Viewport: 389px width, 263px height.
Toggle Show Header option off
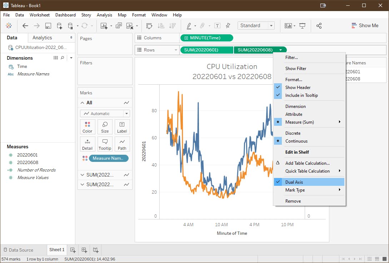pyautogui.click(x=298, y=88)
